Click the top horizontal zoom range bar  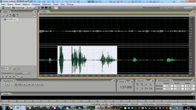(114, 14)
